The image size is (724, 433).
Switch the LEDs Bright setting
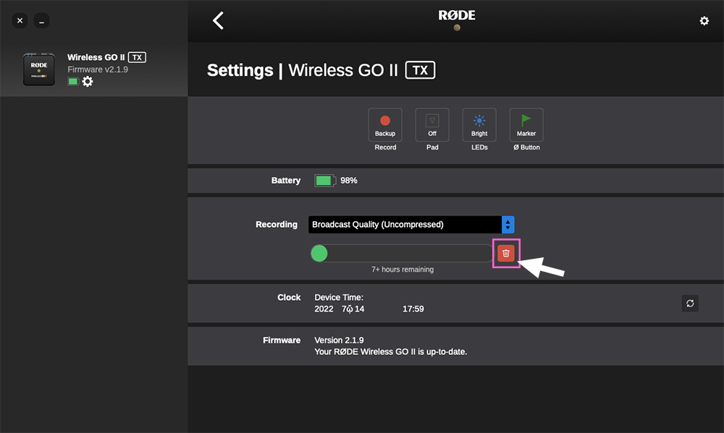[x=479, y=125]
